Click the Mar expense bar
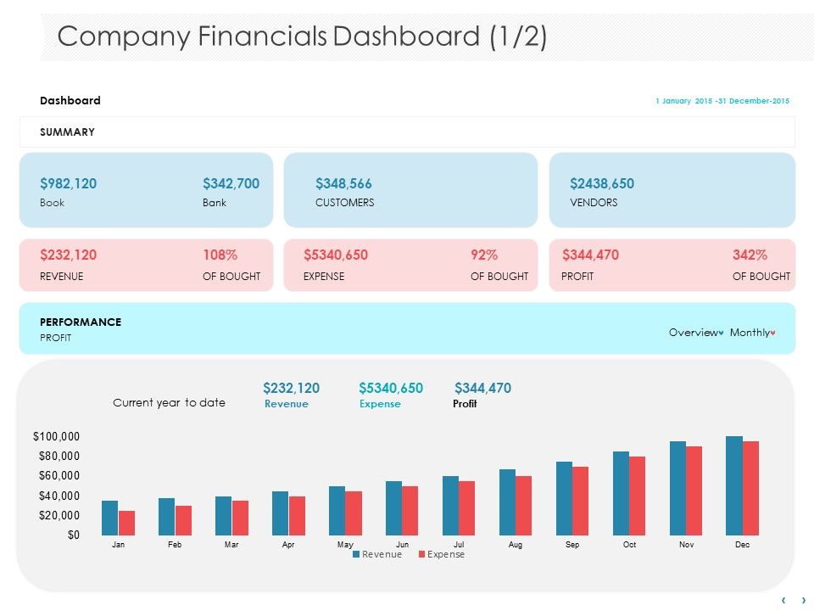The image size is (814, 611). (240, 518)
